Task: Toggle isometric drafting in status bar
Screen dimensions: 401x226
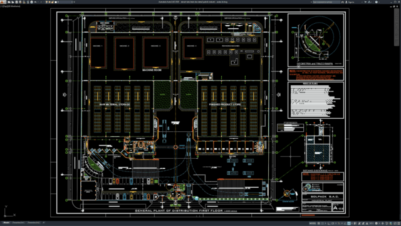Action: point(339,223)
